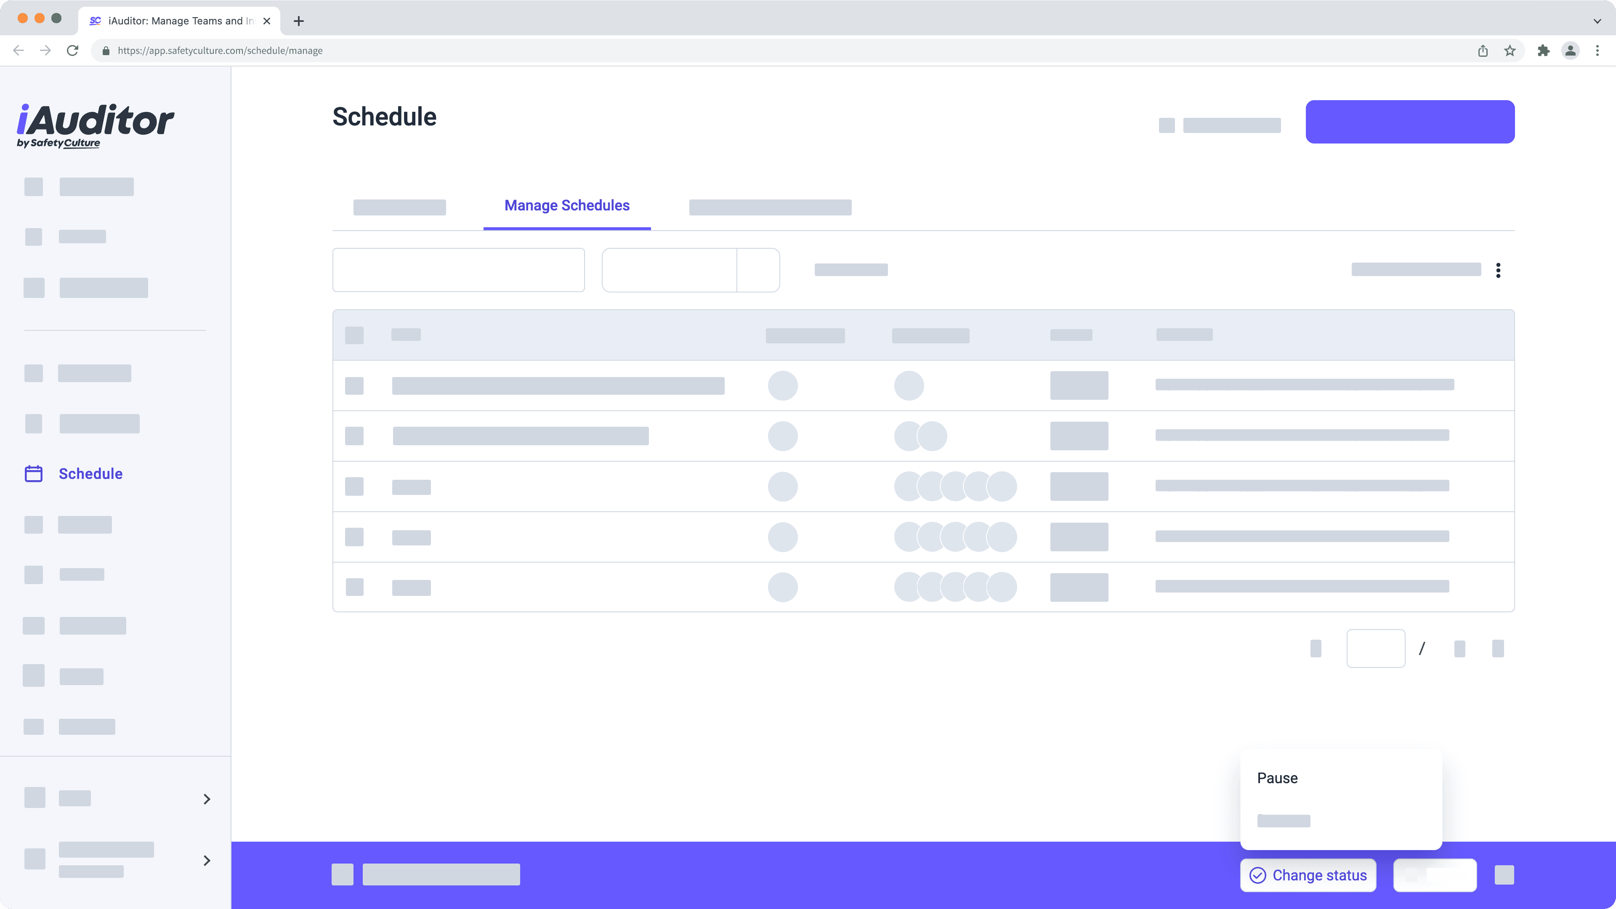Check the first schedule row checkbox
The width and height of the screenshot is (1616, 909).
pos(354,385)
